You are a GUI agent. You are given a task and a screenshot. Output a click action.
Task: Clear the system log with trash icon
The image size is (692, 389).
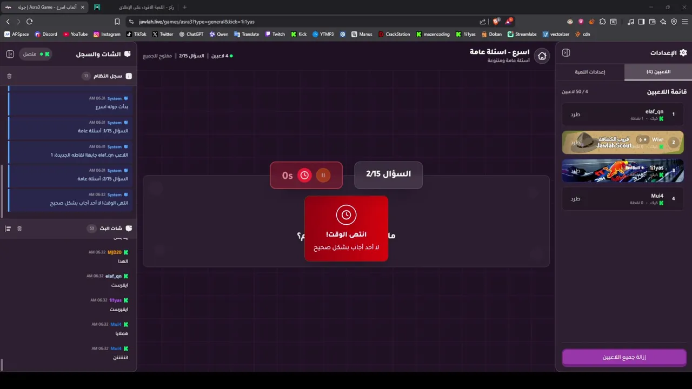[x=9, y=76]
